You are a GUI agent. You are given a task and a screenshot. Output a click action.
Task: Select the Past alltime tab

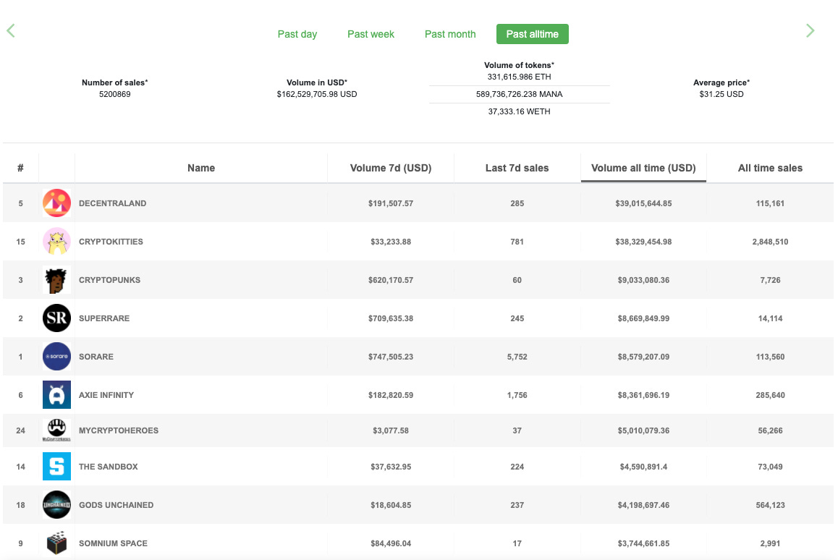(x=533, y=34)
